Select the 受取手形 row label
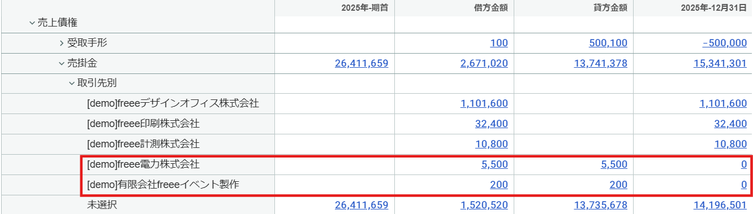Image resolution: width=753 pixels, height=214 pixels. click(87, 43)
